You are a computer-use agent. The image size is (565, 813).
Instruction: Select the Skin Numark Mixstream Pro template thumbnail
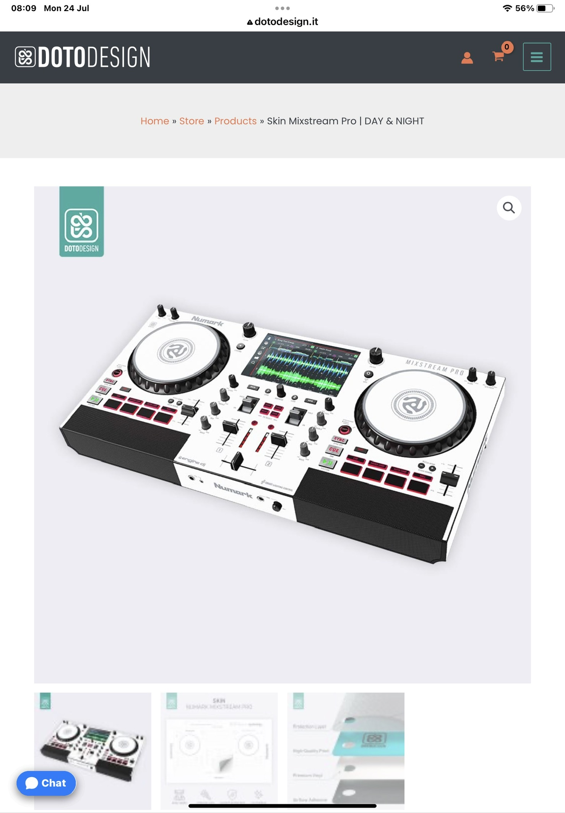(x=219, y=751)
